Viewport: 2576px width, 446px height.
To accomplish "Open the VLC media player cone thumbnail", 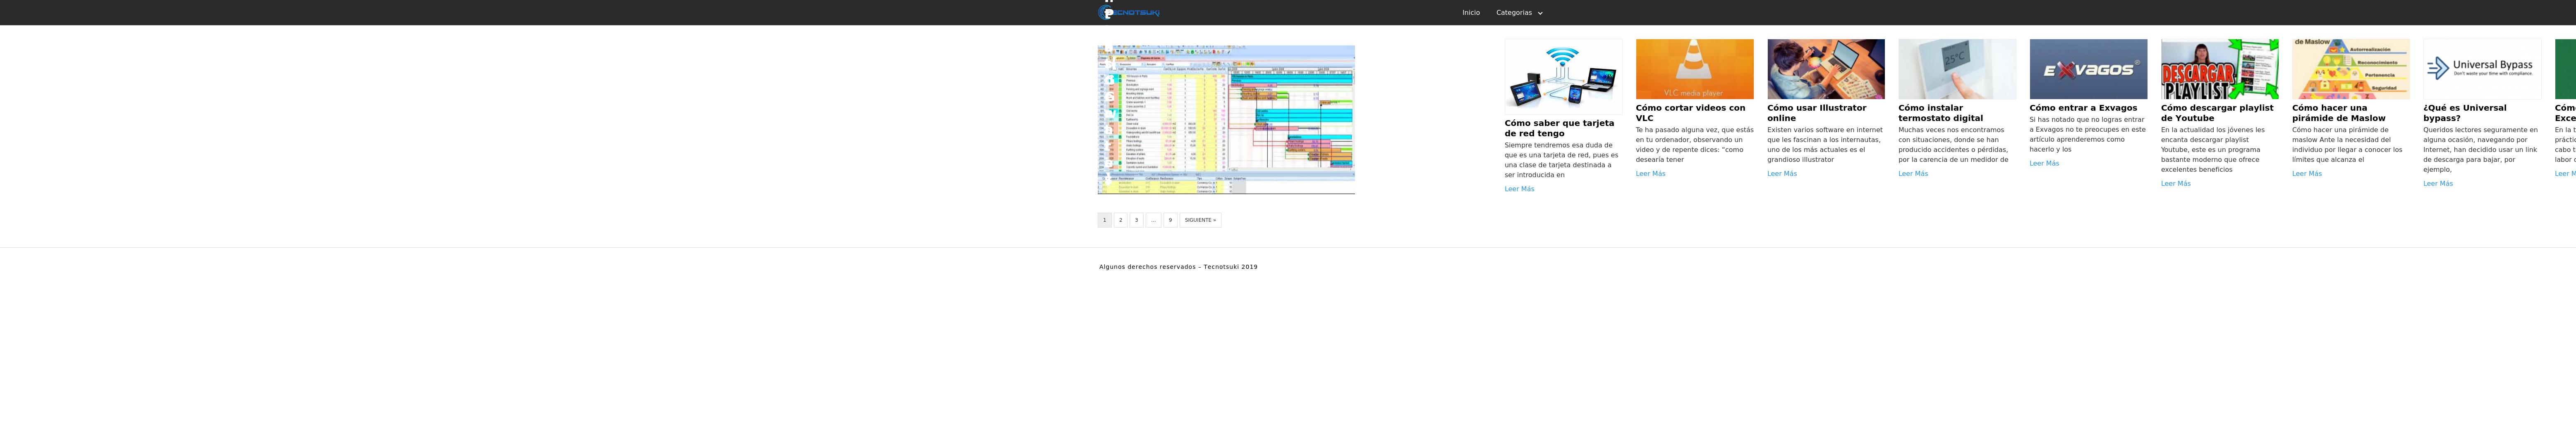I will [x=1694, y=70].
